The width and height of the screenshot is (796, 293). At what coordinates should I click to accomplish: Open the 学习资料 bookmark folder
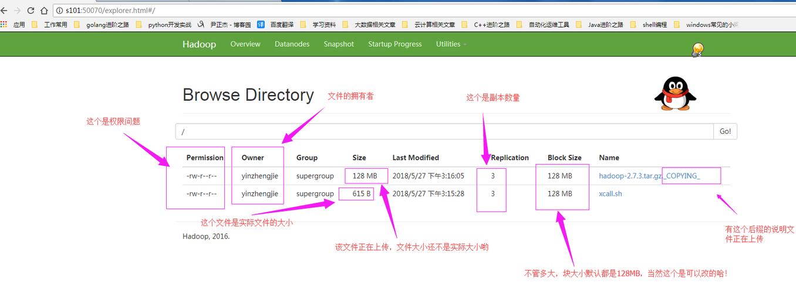tap(318, 25)
